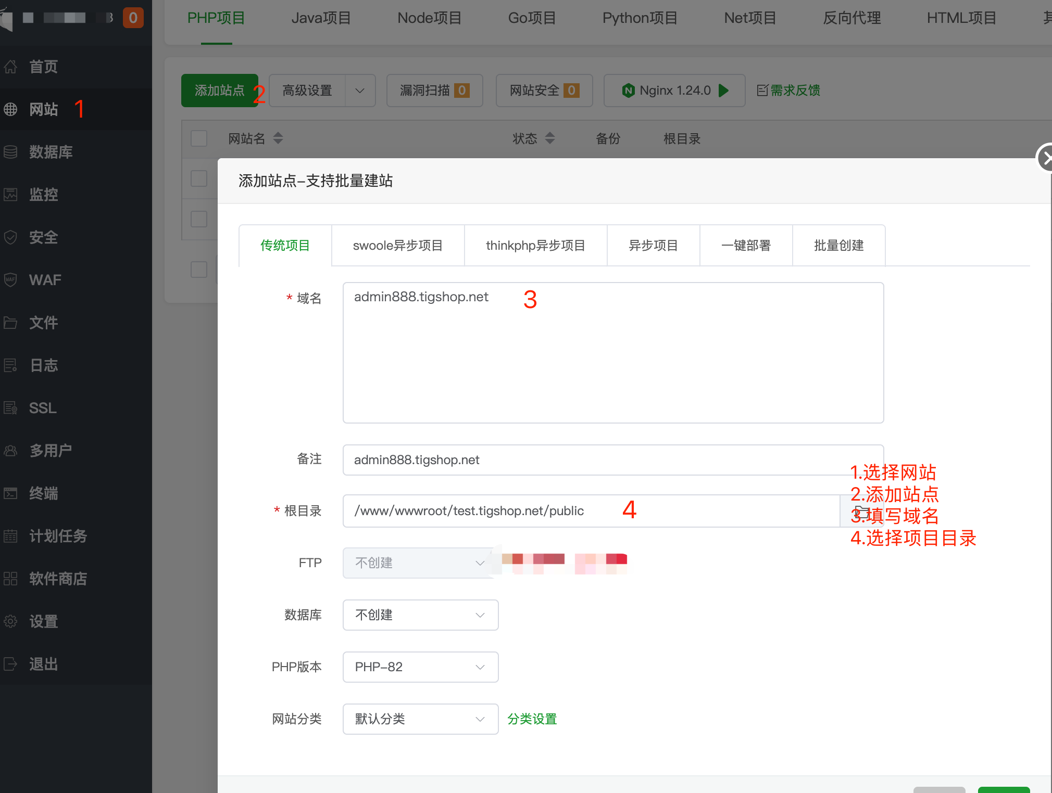This screenshot has width=1052, height=793.
Task: Open the 分类设置 link
Action: click(x=532, y=719)
